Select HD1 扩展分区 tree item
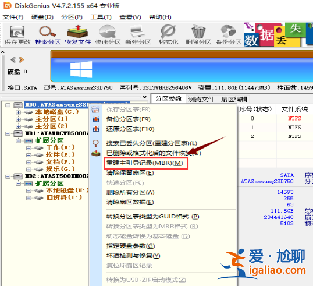Viewport: 313px width, 286px height. (x=49, y=140)
